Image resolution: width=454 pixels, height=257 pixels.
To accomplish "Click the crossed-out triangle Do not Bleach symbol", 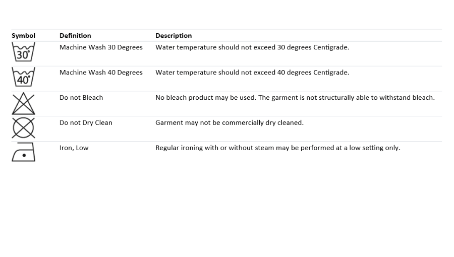I will pyautogui.click(x=23, y=103).
